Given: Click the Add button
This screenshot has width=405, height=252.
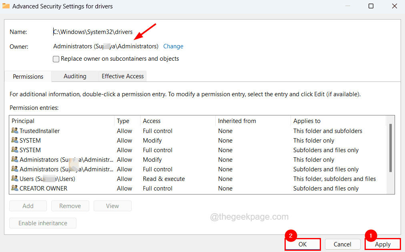Looking at the screenshot, I should (x=28, y=206).
